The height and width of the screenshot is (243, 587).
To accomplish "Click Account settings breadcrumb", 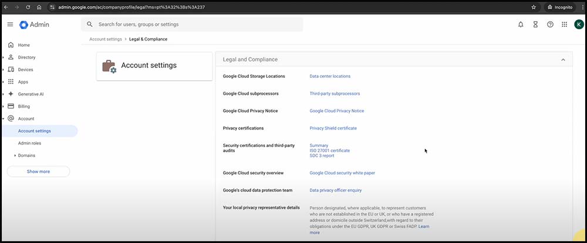I will (x=106, y=39).
